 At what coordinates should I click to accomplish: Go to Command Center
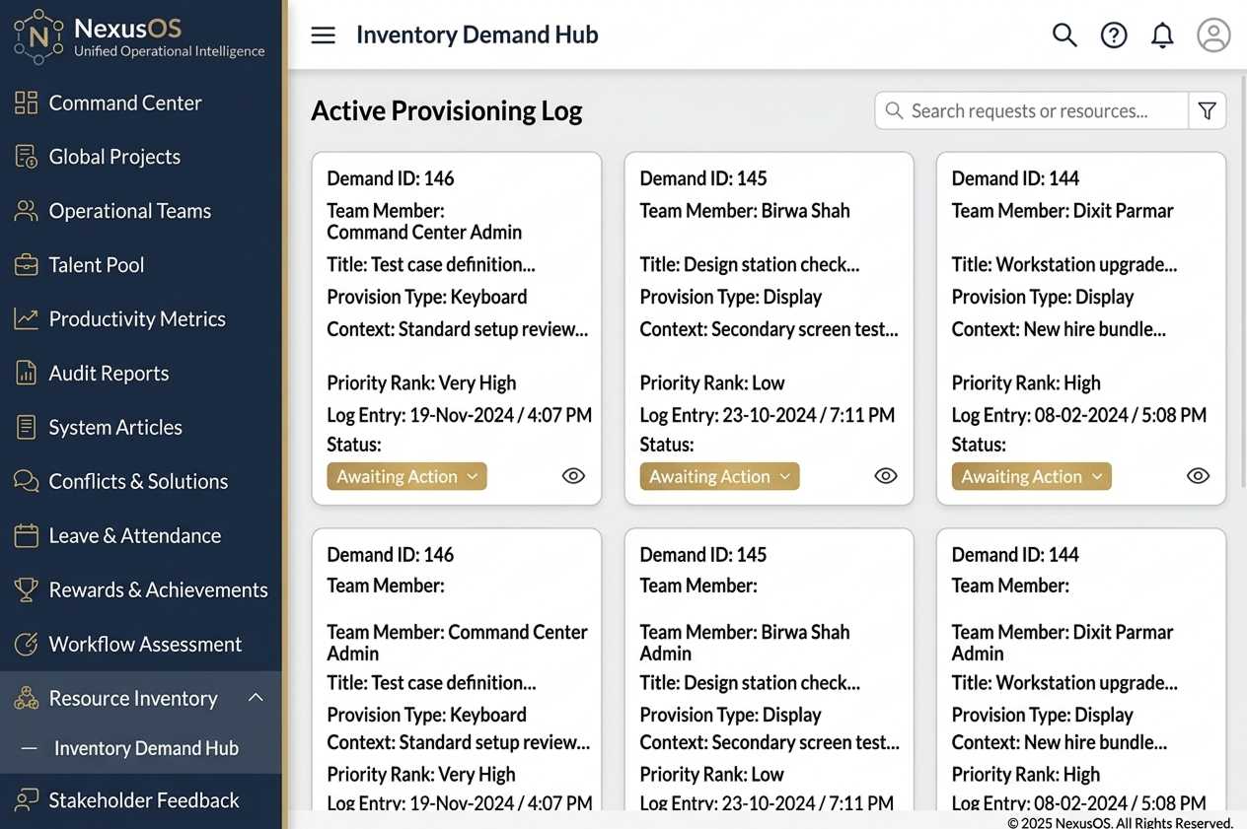[124, 103]
